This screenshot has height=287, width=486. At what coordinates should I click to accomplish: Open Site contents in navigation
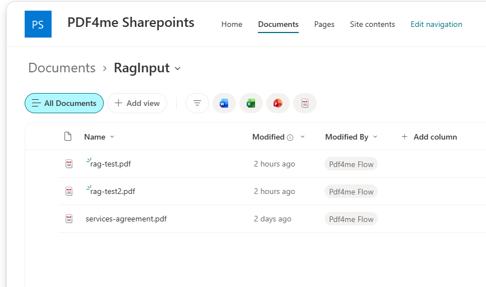pyautogui.click(x=372, y=24)
